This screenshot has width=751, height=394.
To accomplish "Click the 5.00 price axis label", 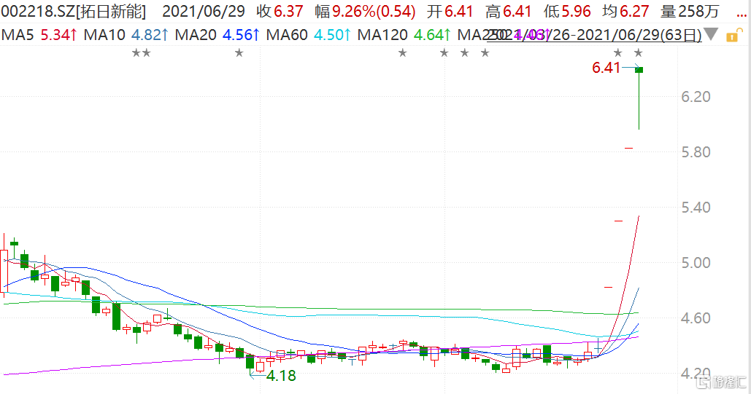I will [696, 263].
